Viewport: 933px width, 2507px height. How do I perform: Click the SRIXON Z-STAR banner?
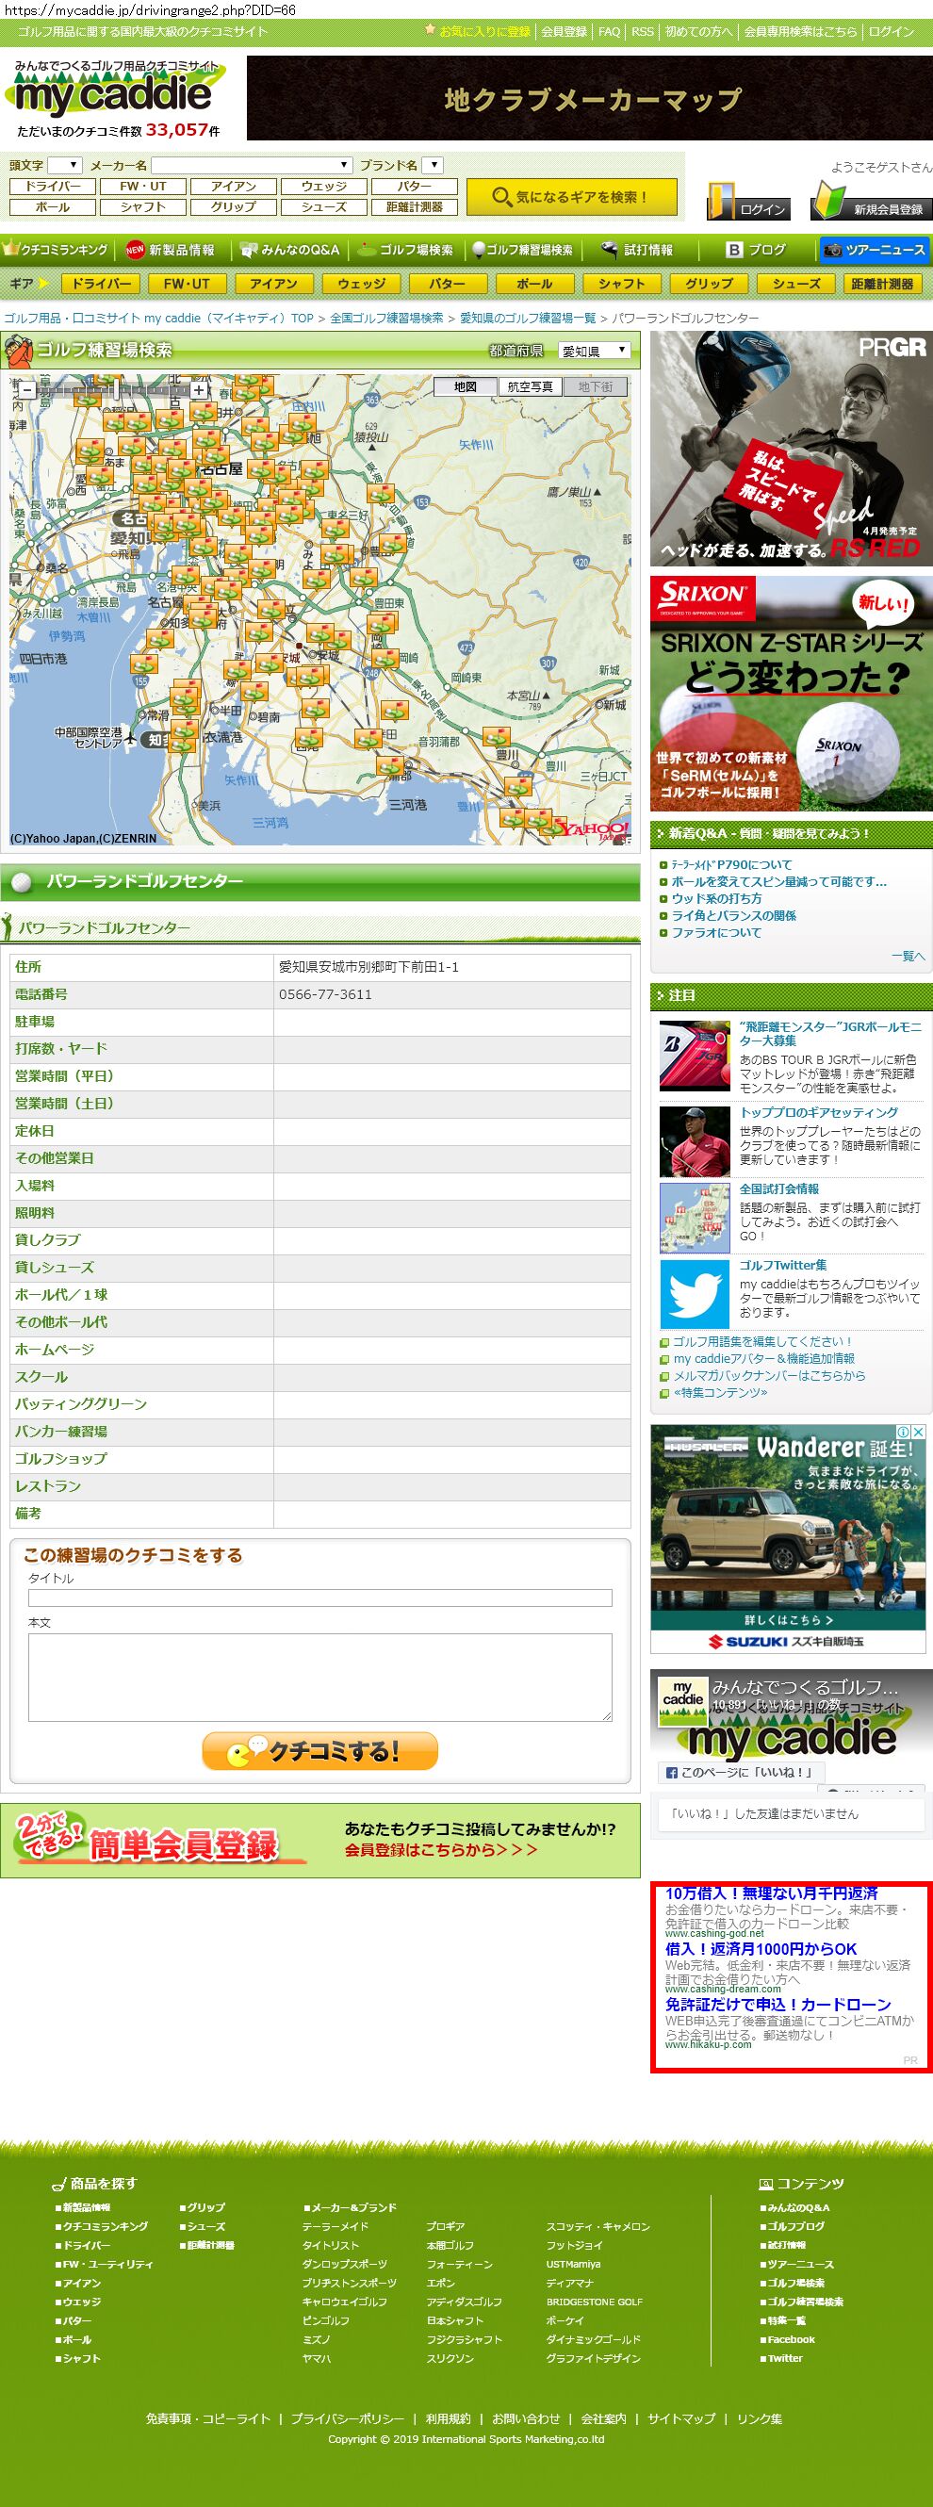791,694
